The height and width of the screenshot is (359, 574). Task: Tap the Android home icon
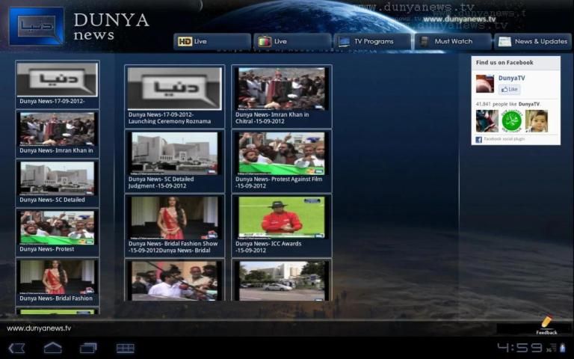[x=52, y=348]
